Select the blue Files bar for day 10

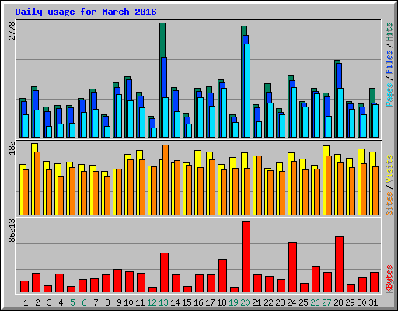(129, 90)
